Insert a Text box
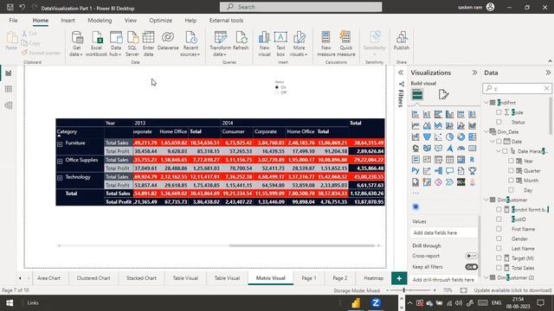Screen dimensions: 554x311 pos(280,44)
